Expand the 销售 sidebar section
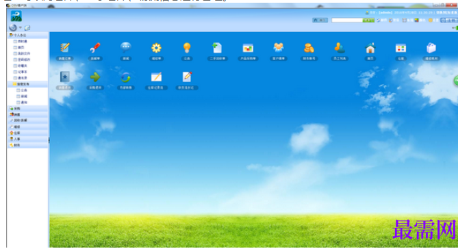Viewport: 469px width, 251px height. [x=27, y=114]
